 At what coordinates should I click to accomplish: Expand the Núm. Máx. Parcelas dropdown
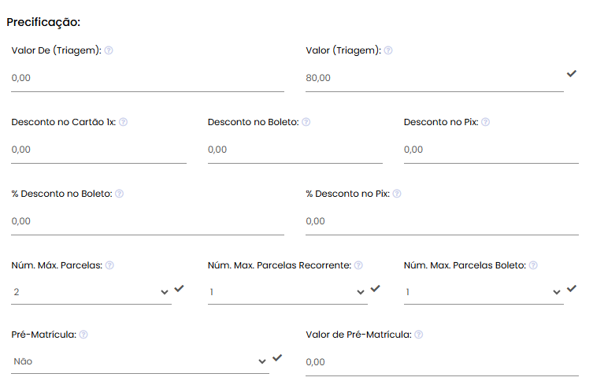pyautogui.click(x=91, y=292)
